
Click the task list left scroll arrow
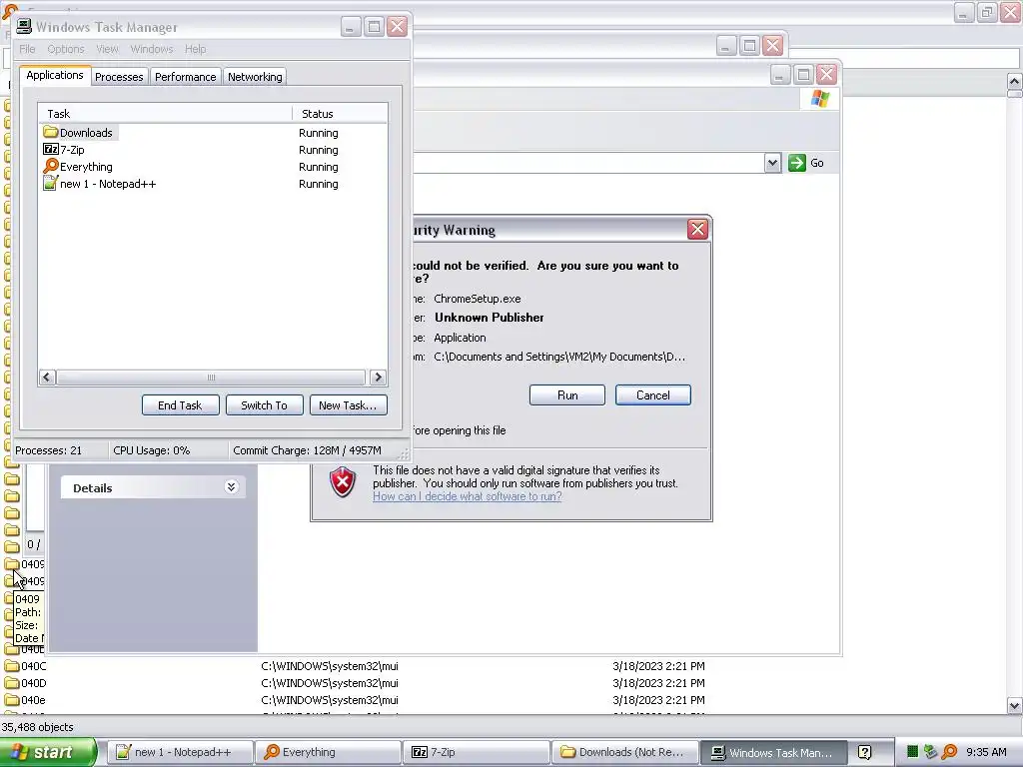point(46,377)
